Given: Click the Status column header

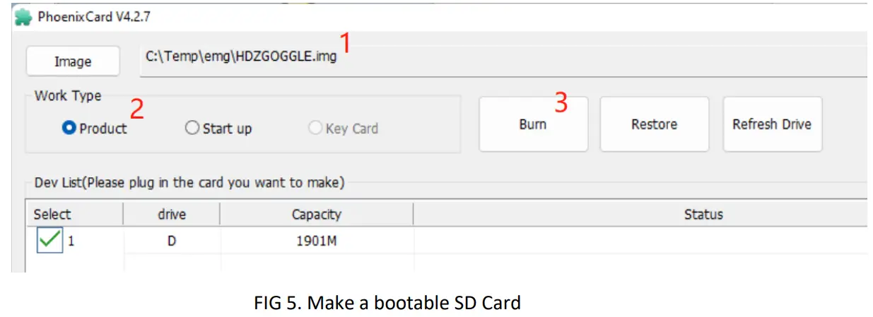Looking at the screenshot, I should click(703, 214).
